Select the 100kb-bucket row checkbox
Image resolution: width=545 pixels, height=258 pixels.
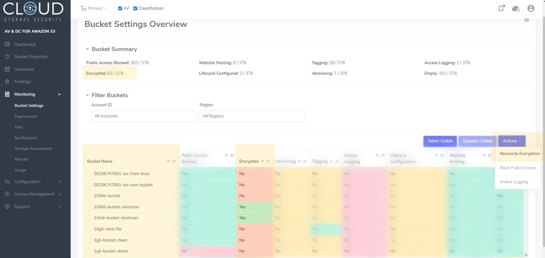[x=89, y=196]
